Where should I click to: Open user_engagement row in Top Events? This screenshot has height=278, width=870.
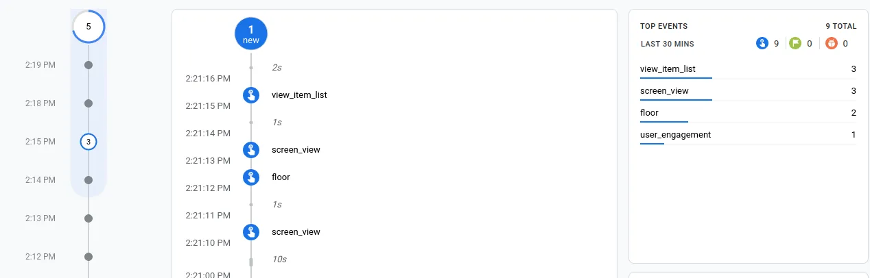748,135
